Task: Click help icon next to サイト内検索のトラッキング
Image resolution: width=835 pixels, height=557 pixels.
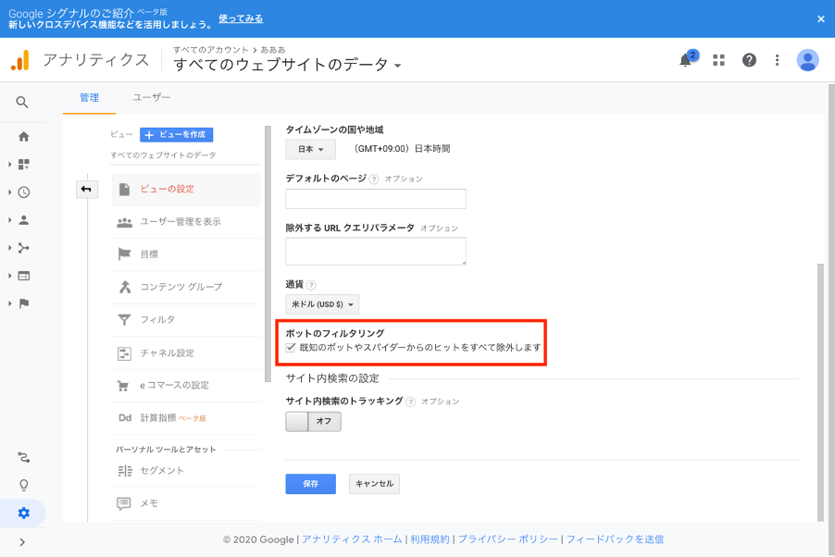Action: 410,402
